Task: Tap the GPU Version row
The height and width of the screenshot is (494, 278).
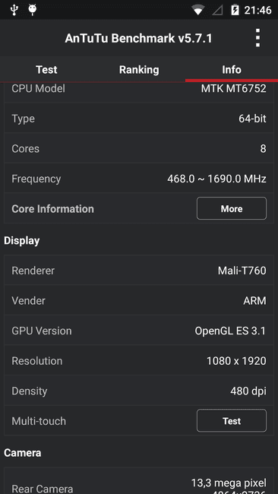Action: pyautogui.click(x=139, y=331)
